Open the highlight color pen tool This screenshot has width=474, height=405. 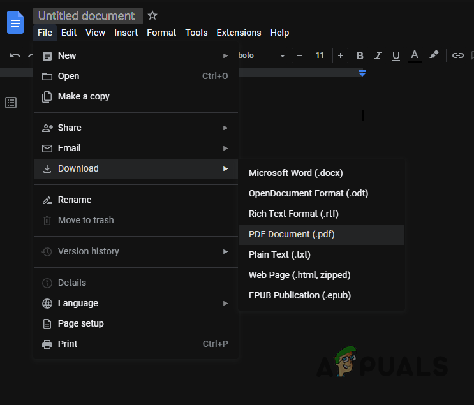[434, 55]
